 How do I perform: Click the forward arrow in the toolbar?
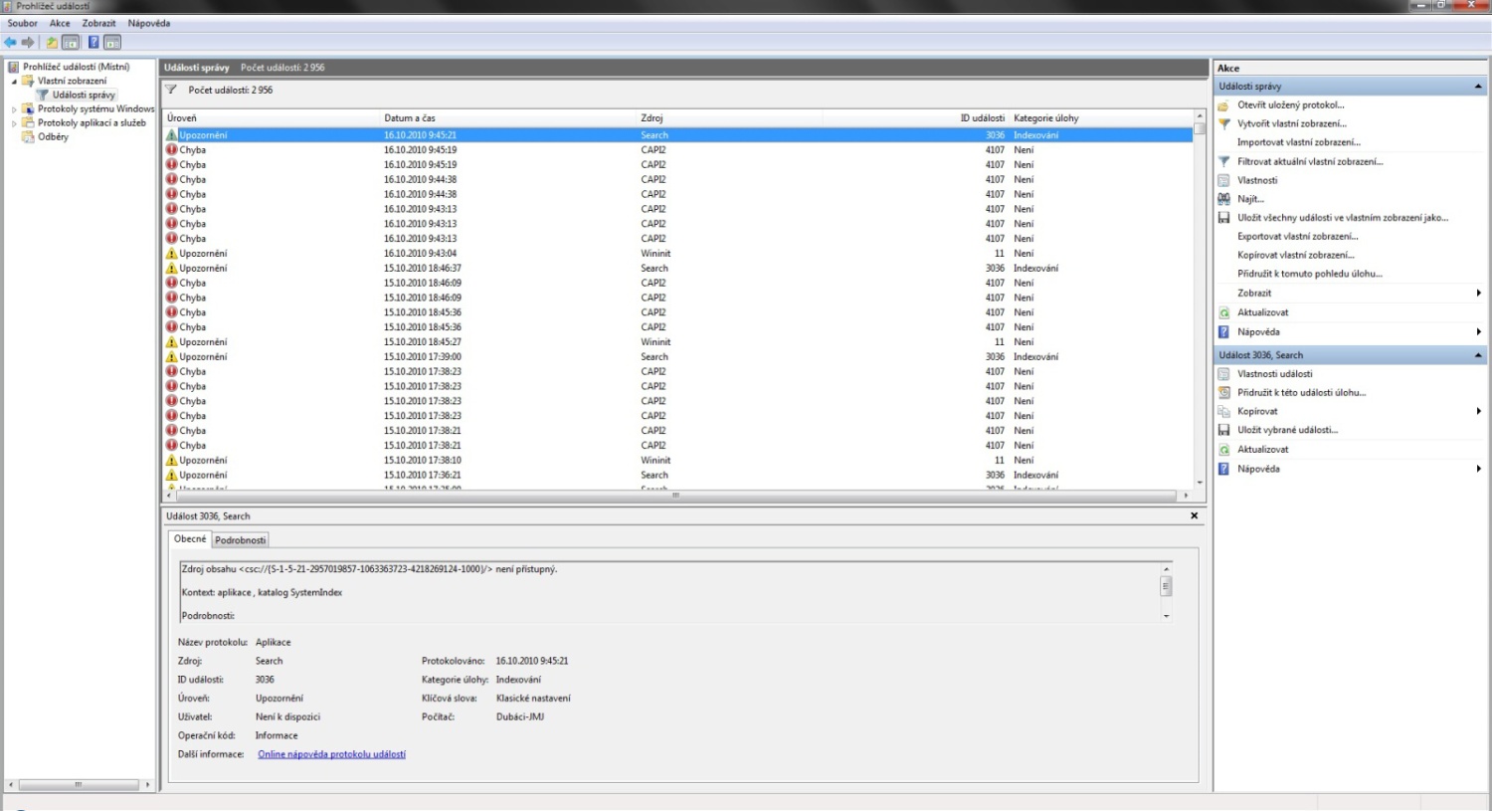coord(28,42)
